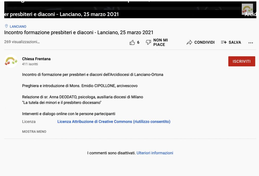Click the location pin icon
Image resolution: width=259 pixels, height=176 pixels.
pyautogui.click(x=7, y=26)
